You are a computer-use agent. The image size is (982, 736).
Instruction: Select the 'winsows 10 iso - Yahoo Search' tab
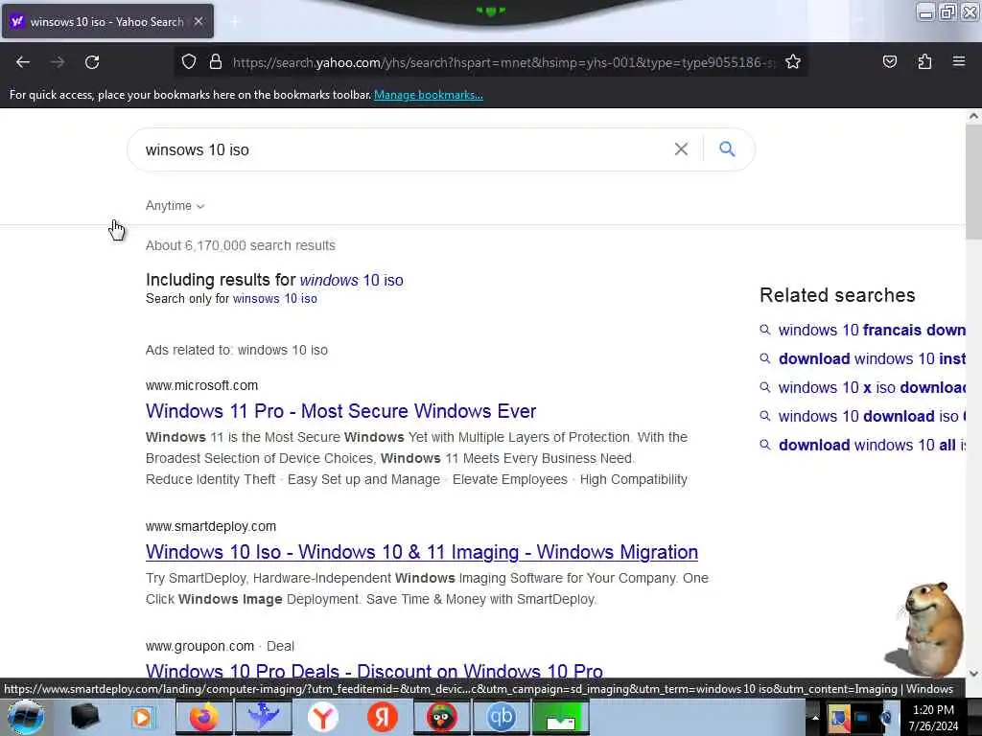coord(107,21)
